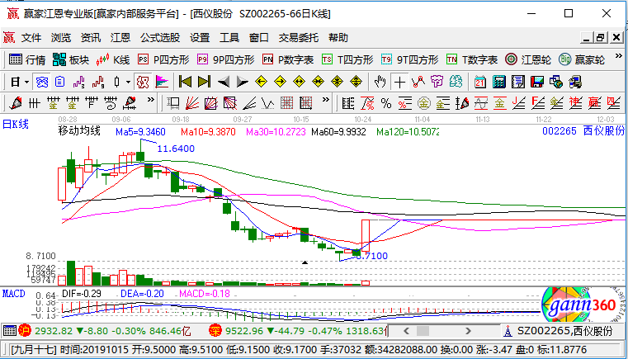
Task: Click the red 神 angle-lines icon
Action: point(575,103)
